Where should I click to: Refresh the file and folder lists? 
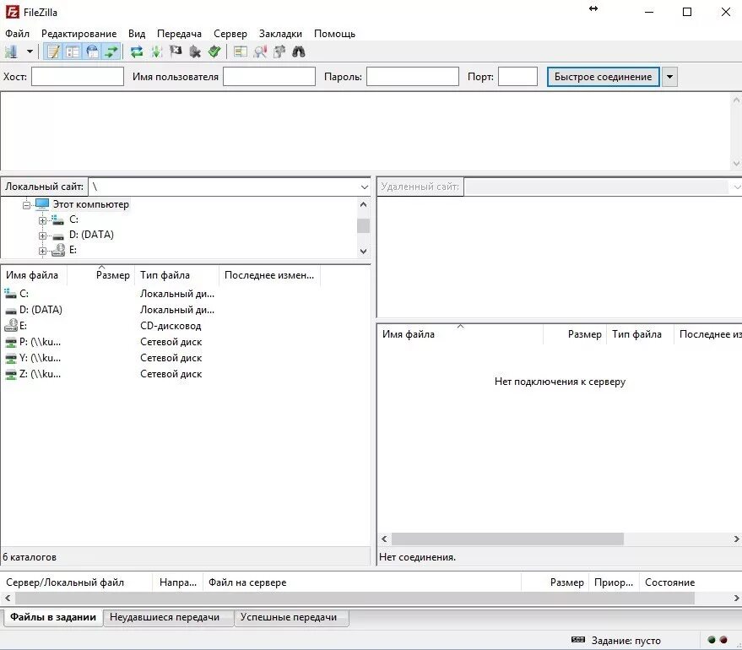(136, 51)
